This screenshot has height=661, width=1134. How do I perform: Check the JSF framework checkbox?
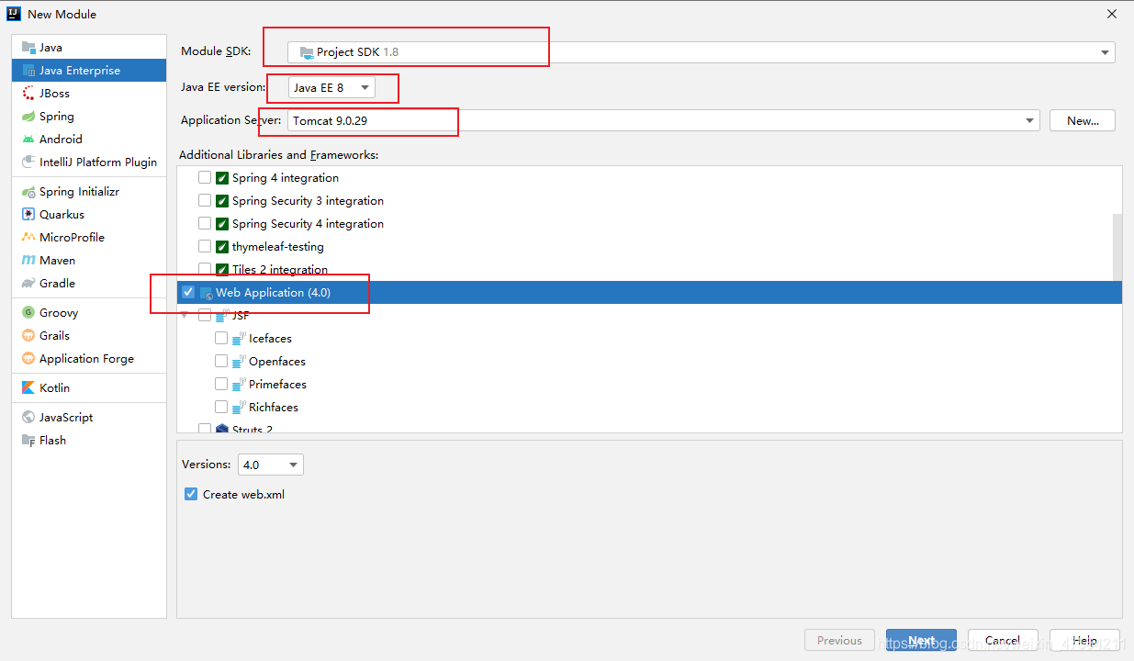click(205, 315)
